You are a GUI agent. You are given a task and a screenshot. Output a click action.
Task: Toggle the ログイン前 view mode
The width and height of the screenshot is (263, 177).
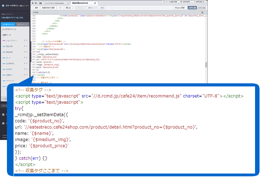point(201,8)
